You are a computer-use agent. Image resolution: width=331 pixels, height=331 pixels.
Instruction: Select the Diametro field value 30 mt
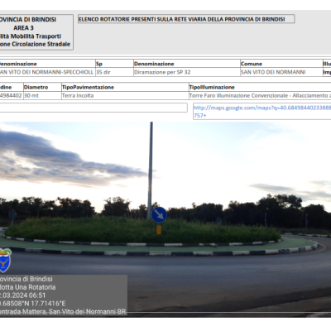coord(42,96)
